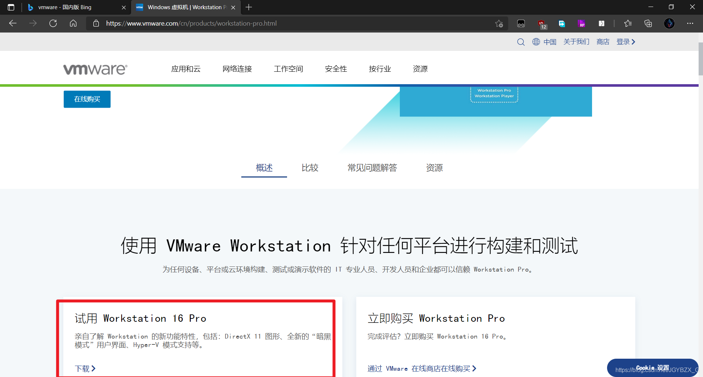Click the 在线购买 button
703x377 pixels.
87,99
